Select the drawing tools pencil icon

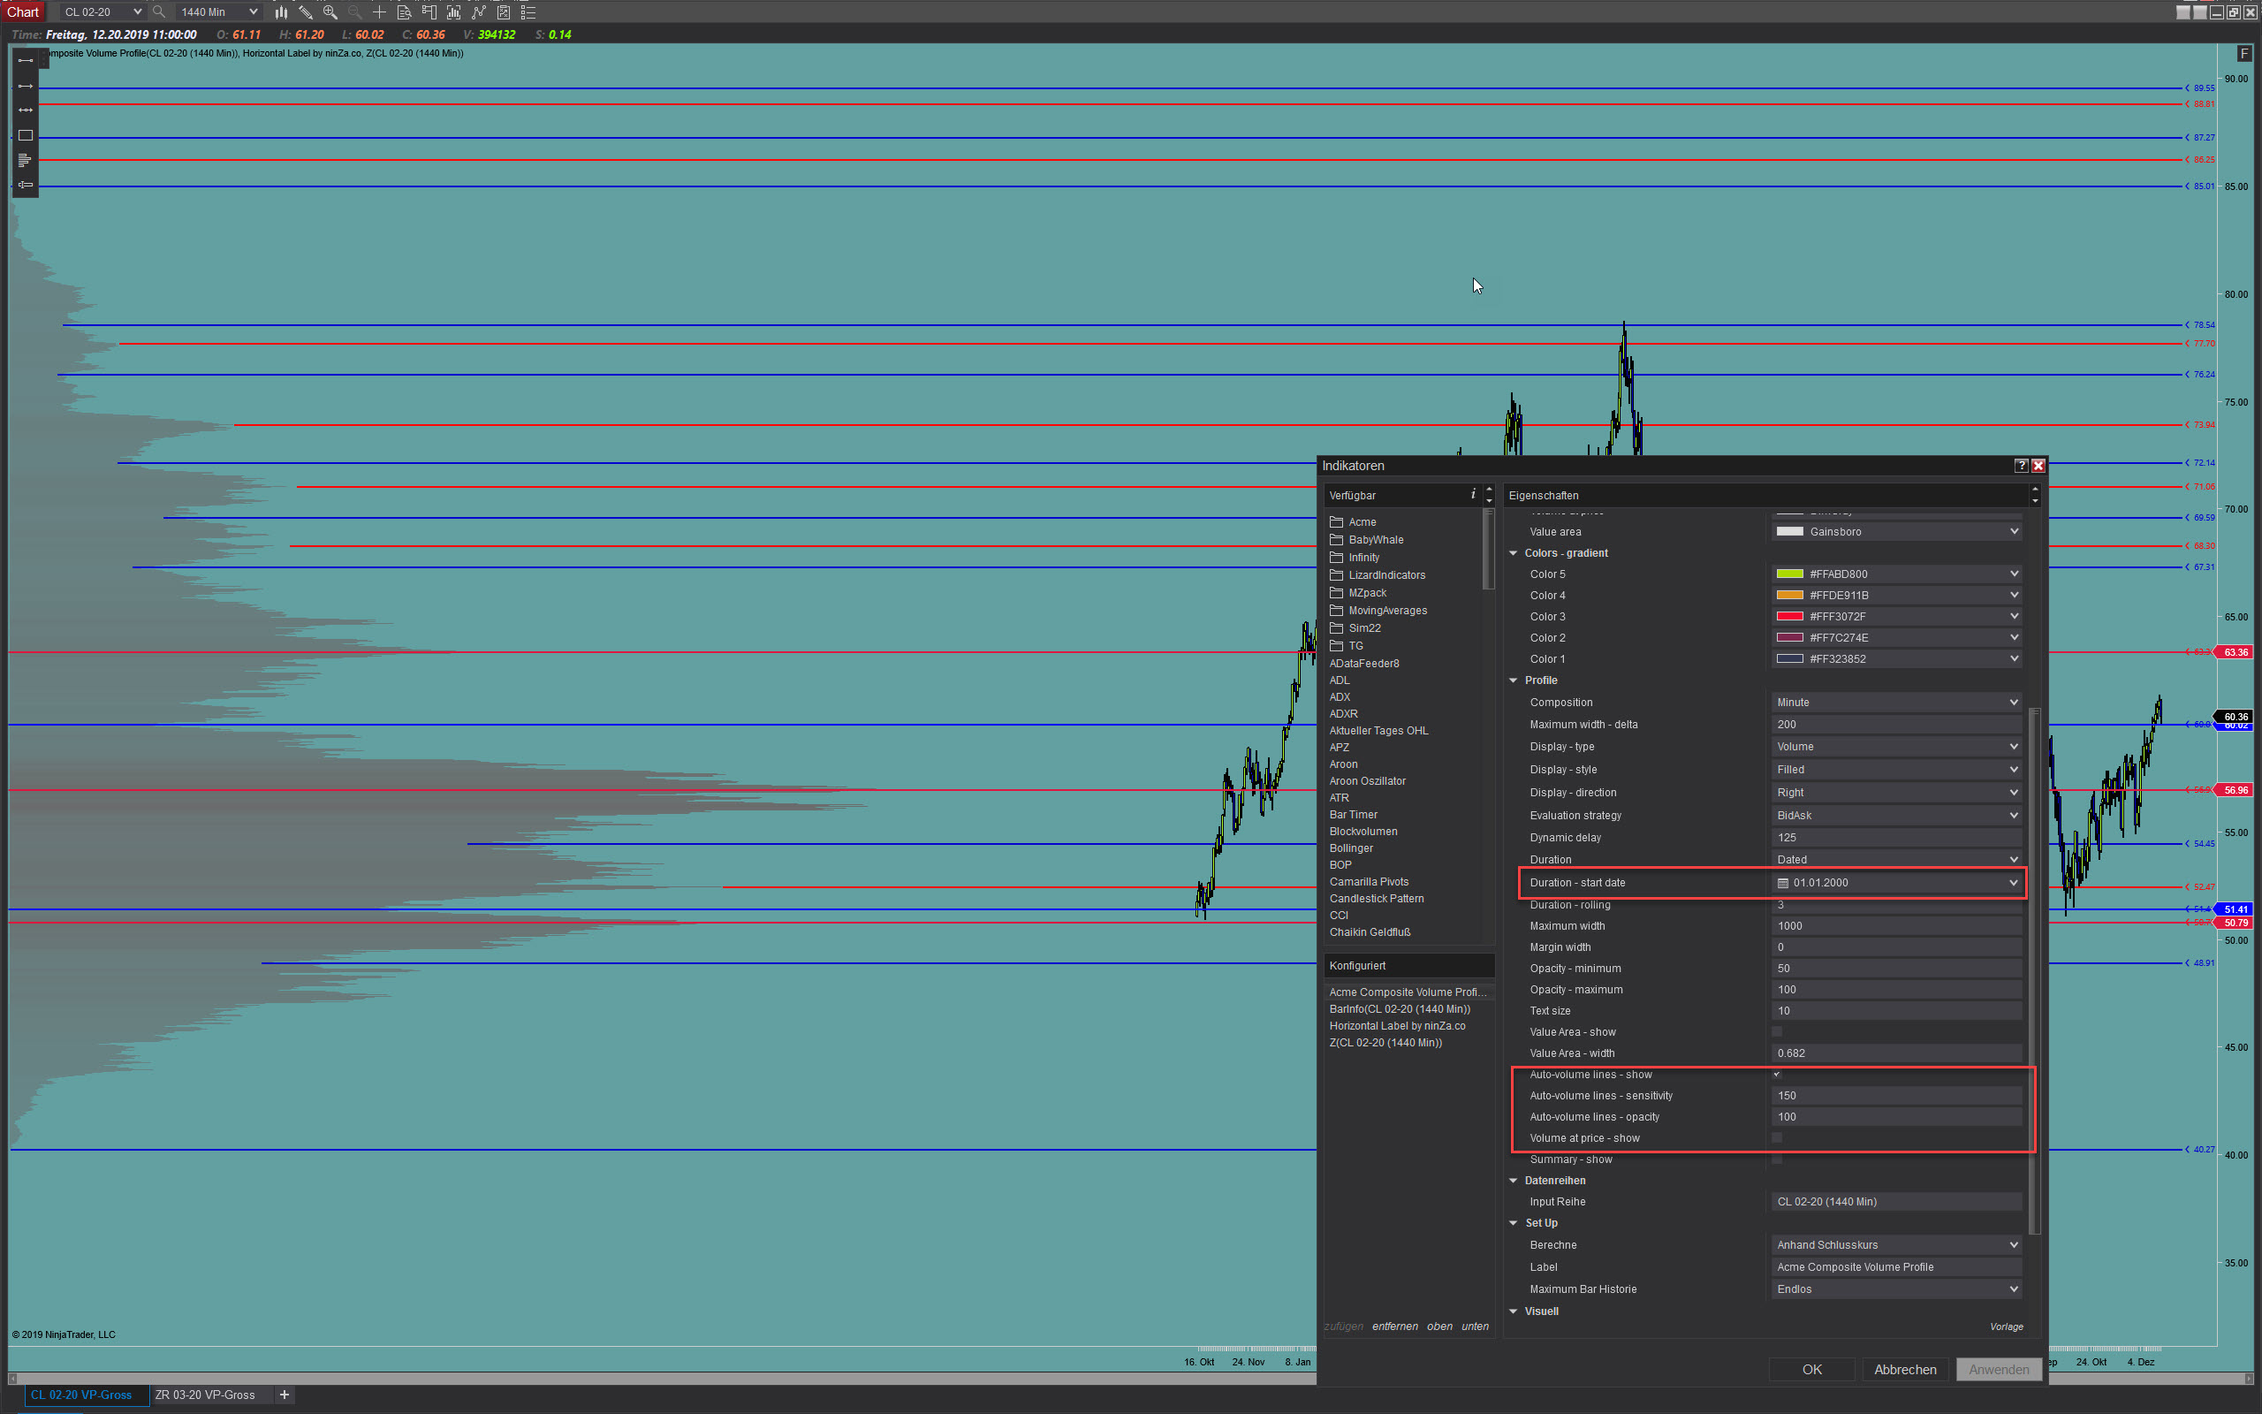306,12
